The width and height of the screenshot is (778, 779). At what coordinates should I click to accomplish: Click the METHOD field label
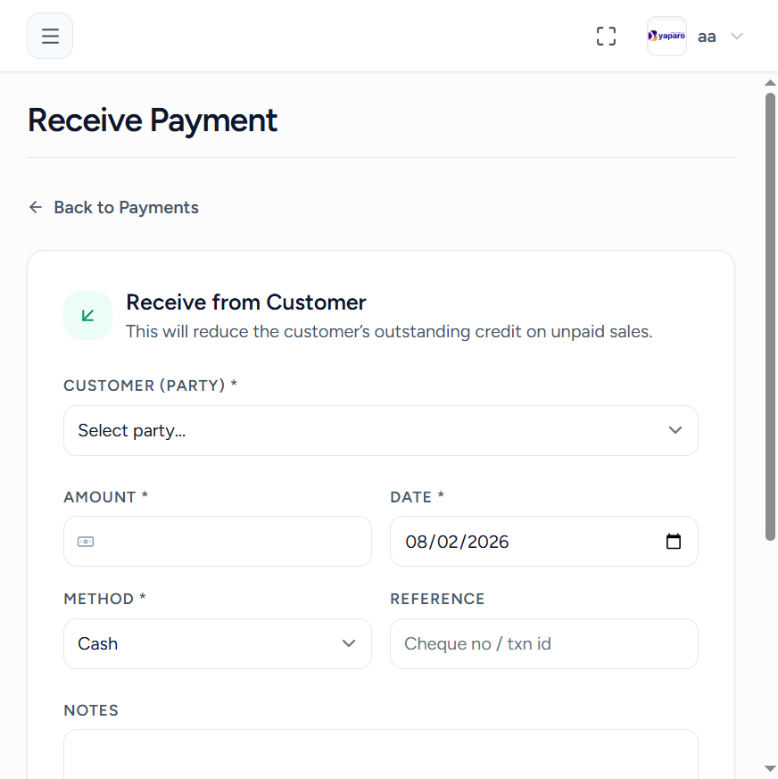[x=104, y=599]
